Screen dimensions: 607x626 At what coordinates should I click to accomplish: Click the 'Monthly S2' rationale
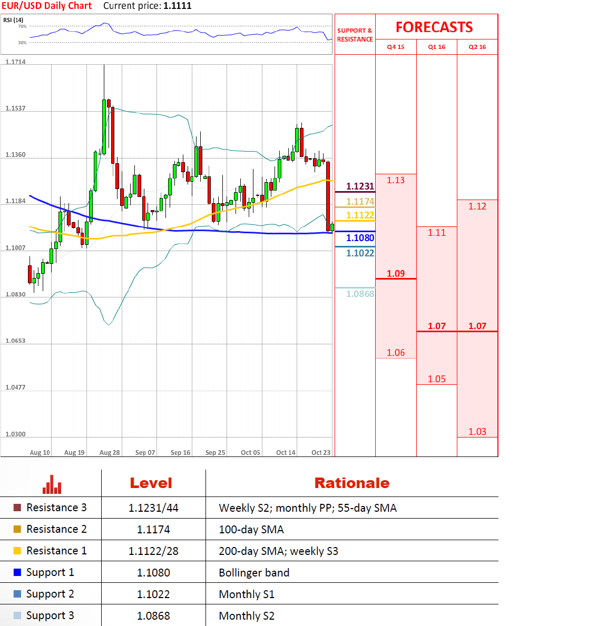click(247, 615)
